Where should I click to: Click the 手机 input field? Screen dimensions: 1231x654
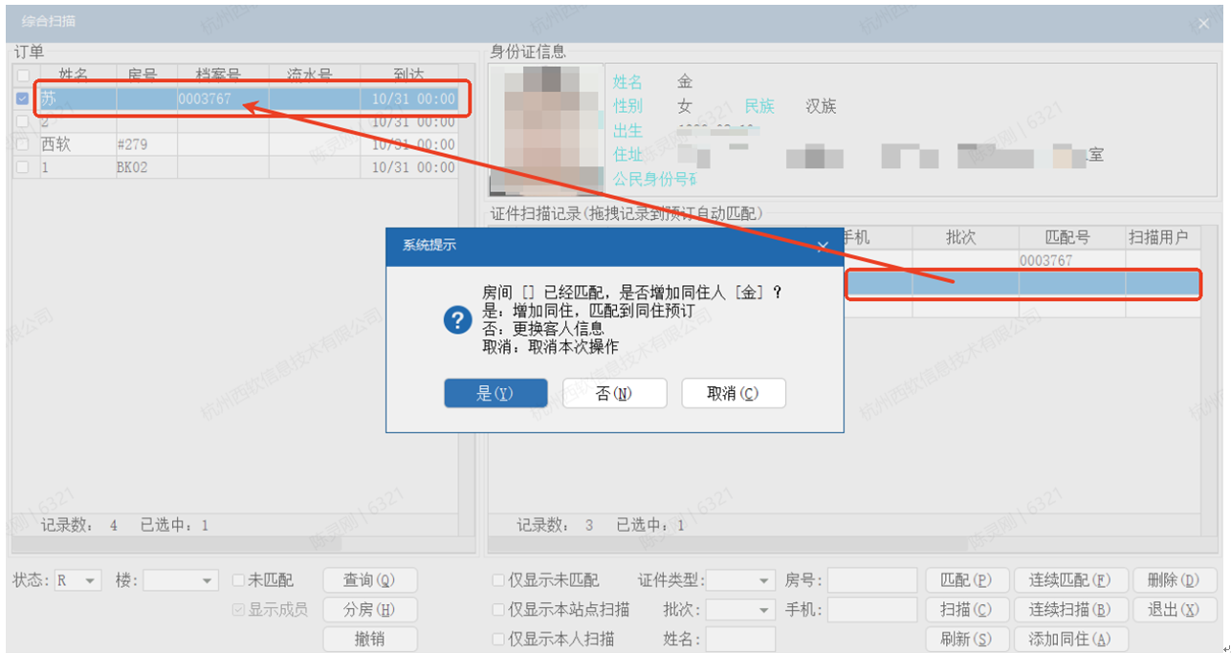[871, 609]
